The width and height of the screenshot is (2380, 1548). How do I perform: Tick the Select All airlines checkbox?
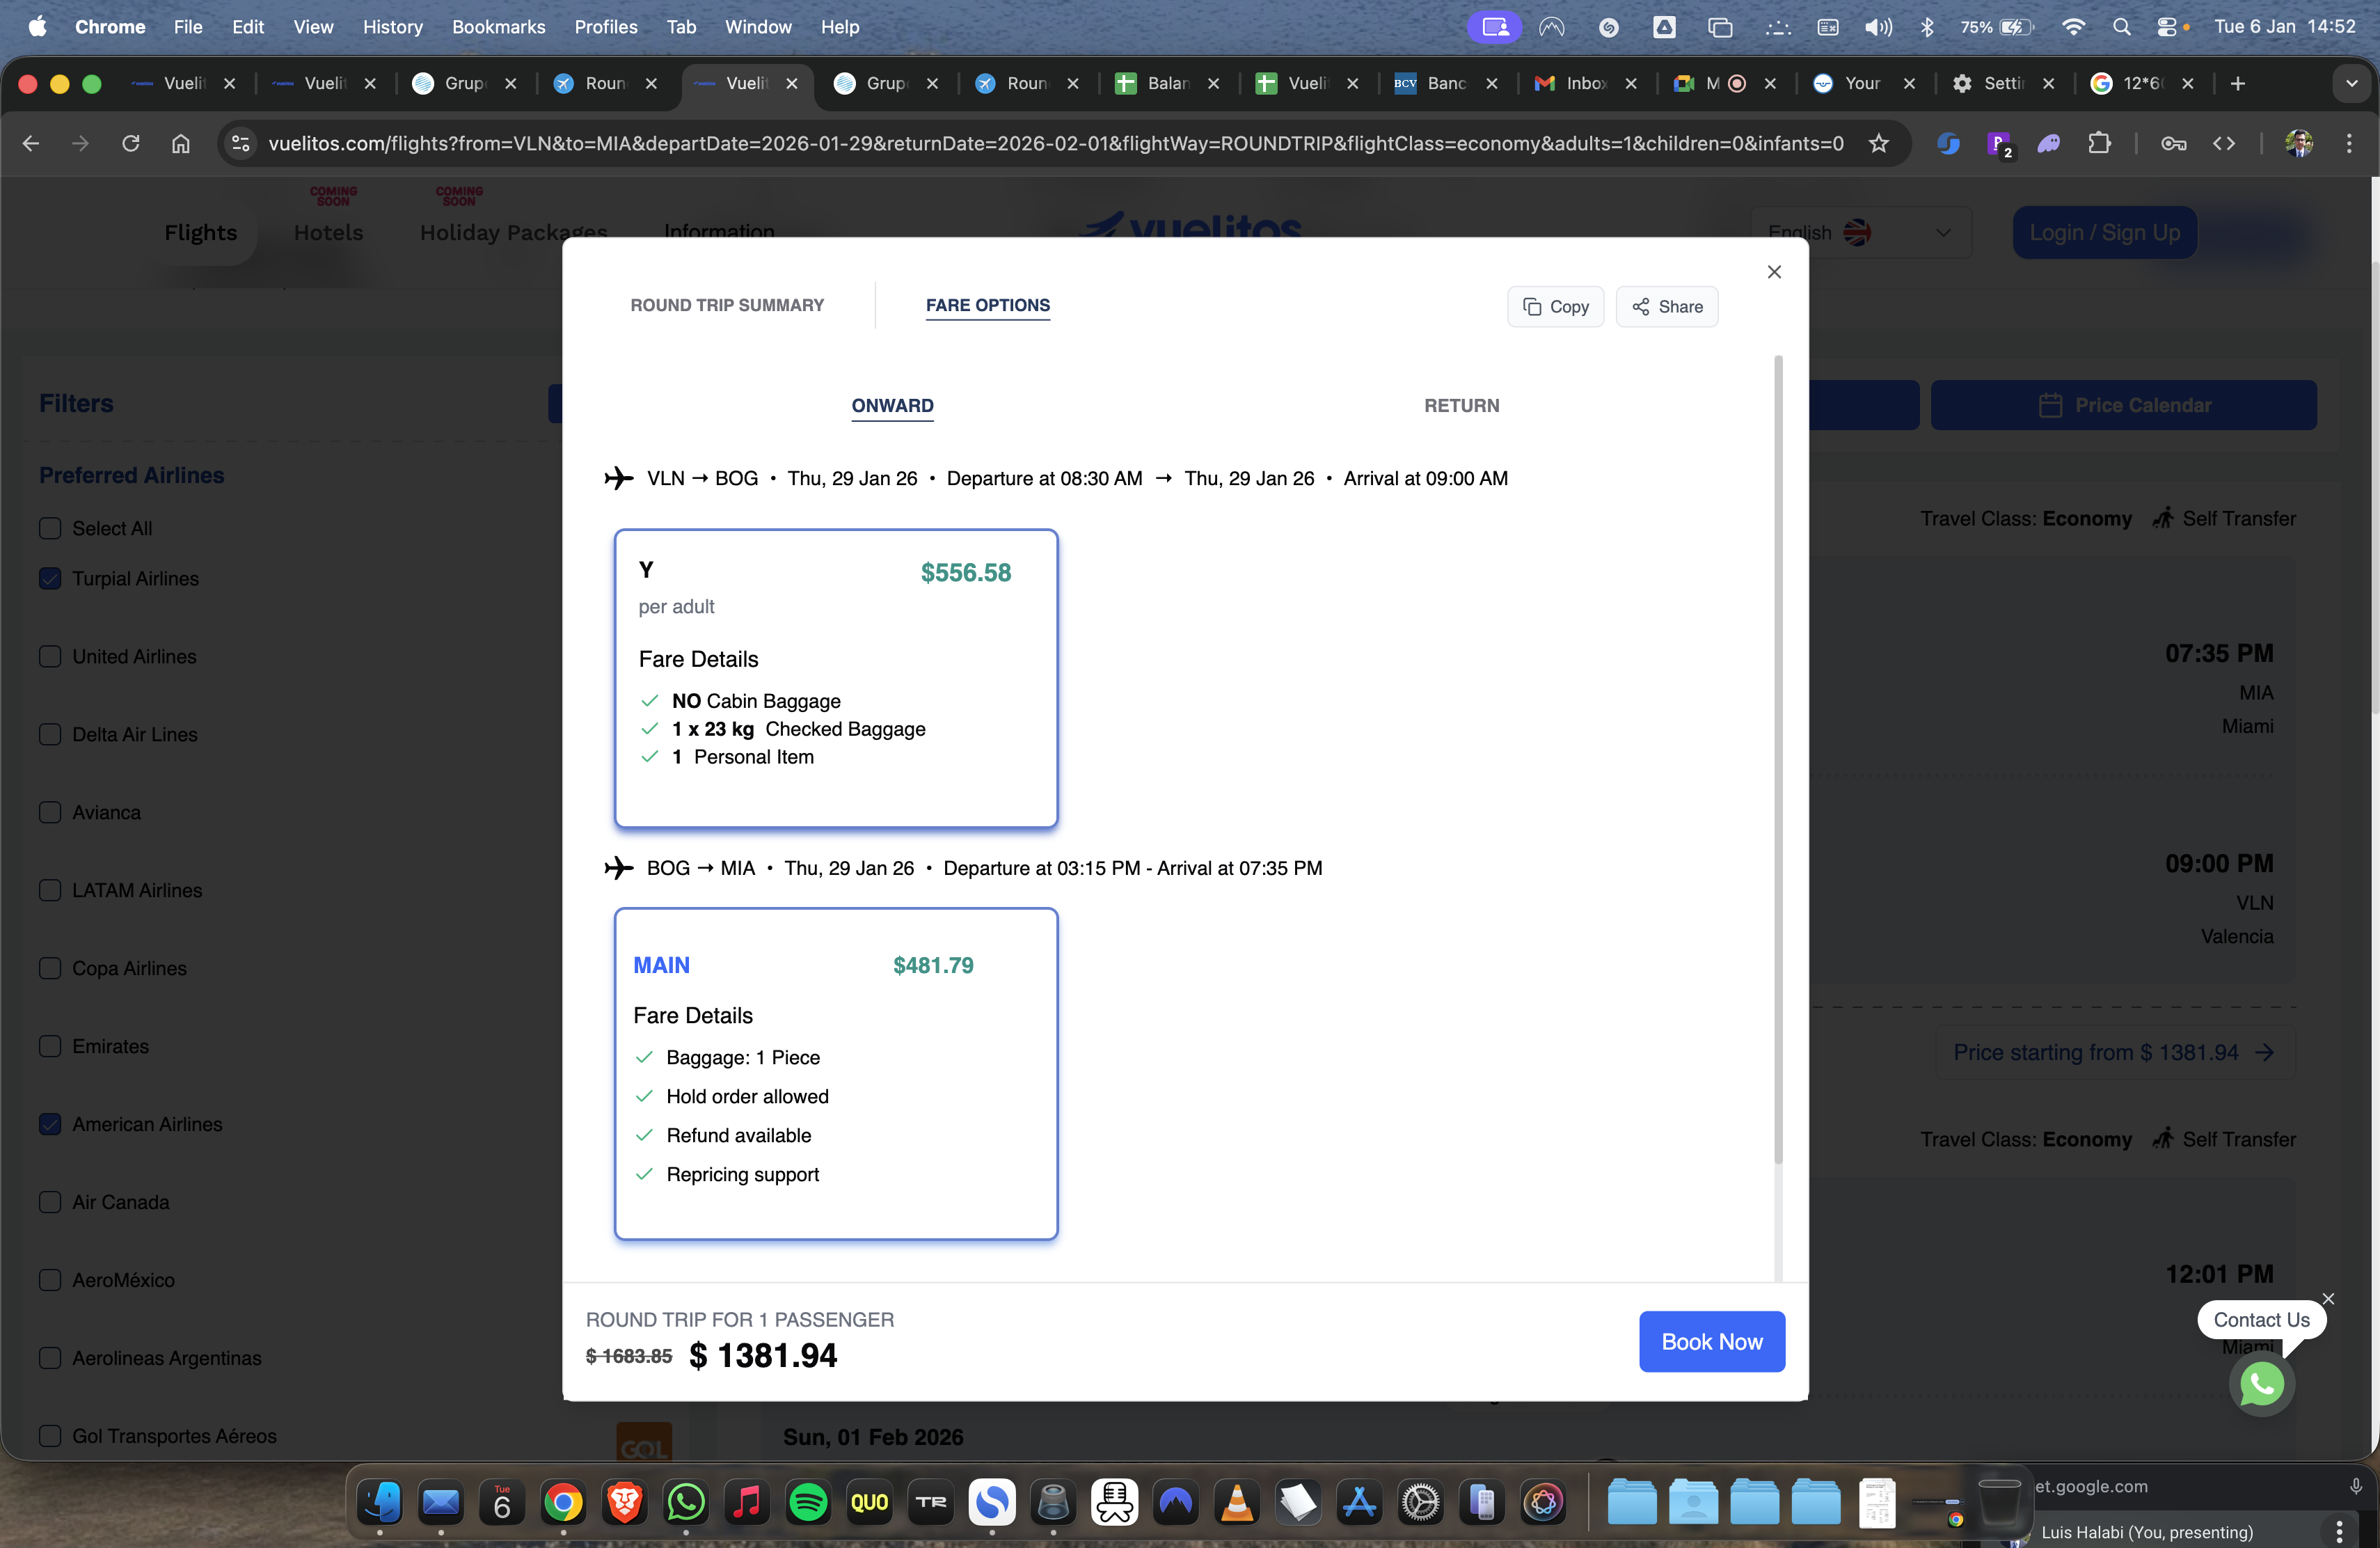[50, 528]
